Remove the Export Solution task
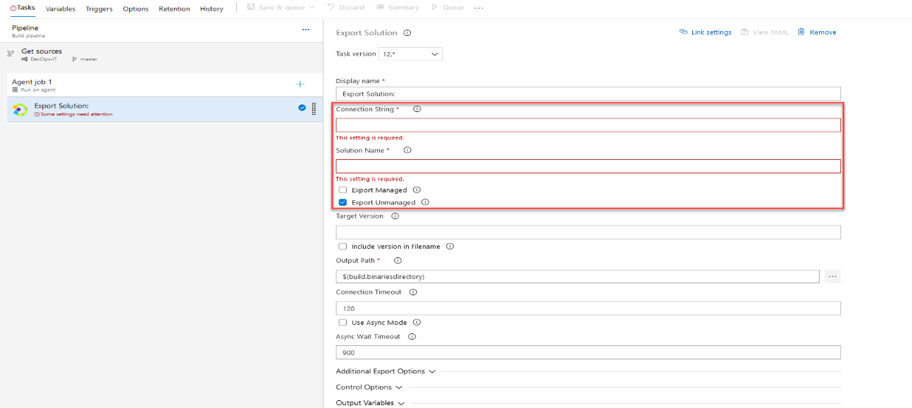Image resolution: width=912 pixels, height=408 pixels. tap(817, 32)
